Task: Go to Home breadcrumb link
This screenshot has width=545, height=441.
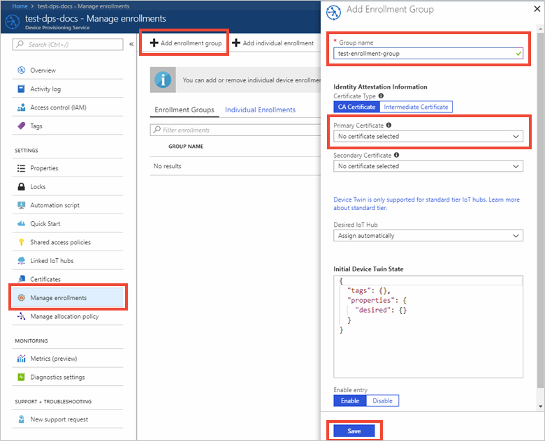Action: [x=20, y=6]
